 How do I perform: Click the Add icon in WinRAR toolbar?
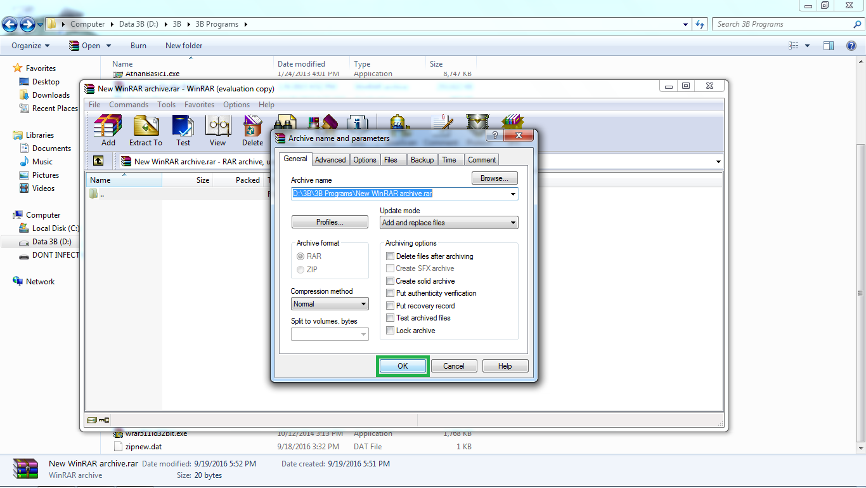[108, 131]
